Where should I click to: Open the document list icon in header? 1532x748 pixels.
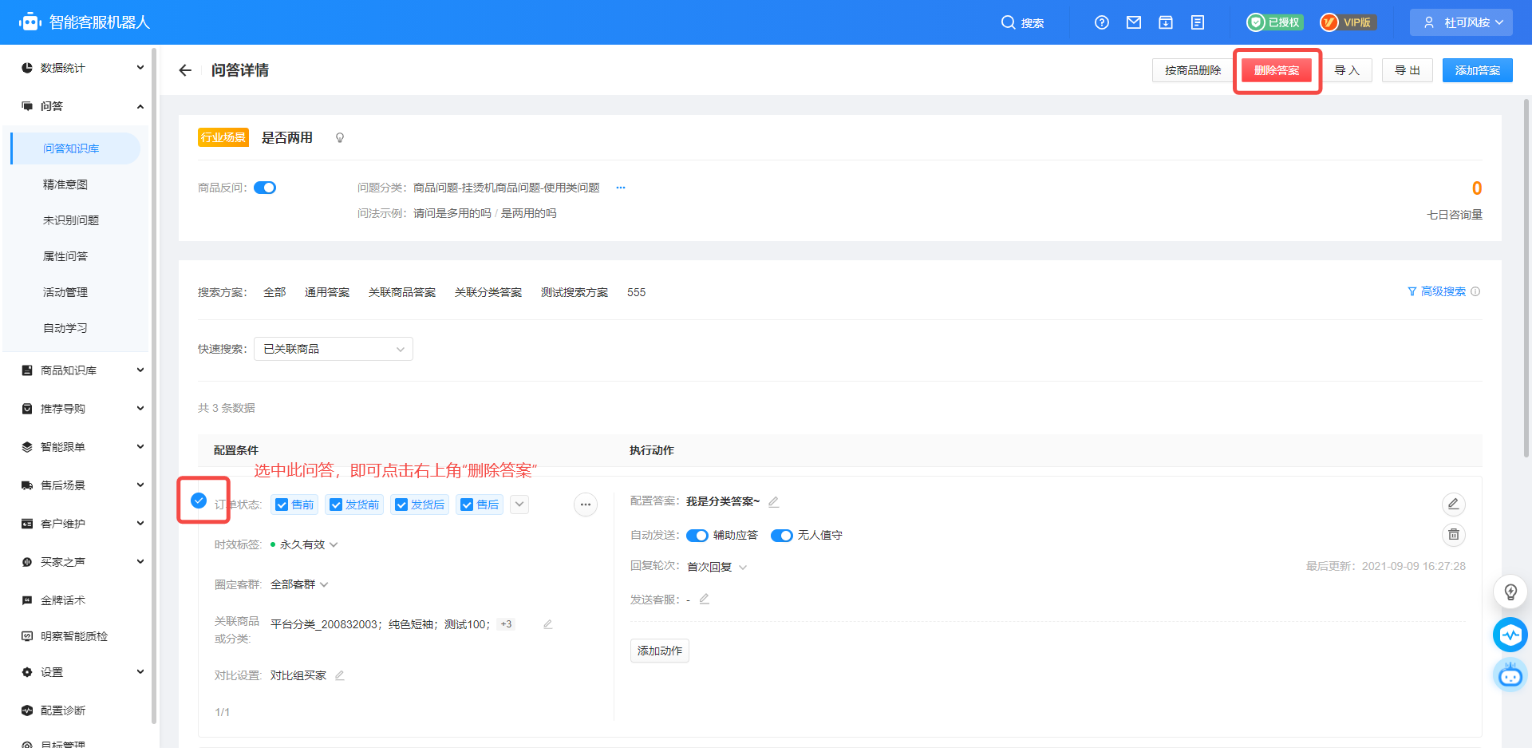(x=1198, y=22)
